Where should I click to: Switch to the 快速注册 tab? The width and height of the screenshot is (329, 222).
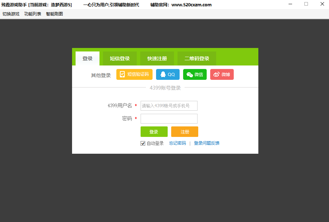click(x=157, y=58)
